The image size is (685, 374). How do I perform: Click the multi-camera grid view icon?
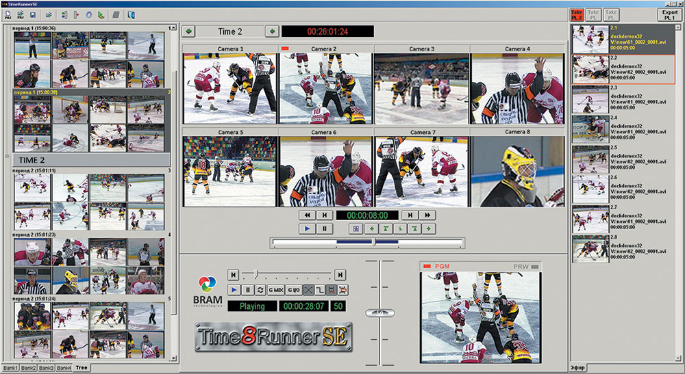(356, 228)
